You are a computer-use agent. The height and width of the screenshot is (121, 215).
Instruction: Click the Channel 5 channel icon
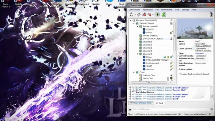pyautogui.click(x=140, y=54)
